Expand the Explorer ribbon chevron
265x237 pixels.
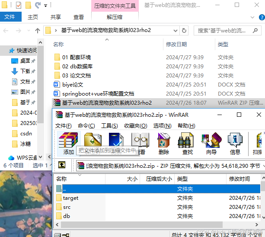tap(252, 17)
